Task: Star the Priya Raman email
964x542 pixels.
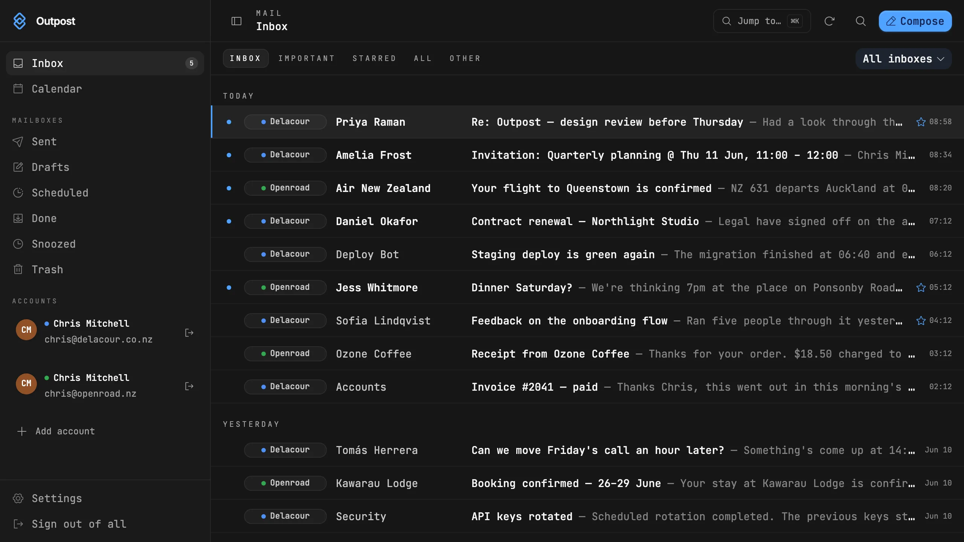Action: point(921,122)
